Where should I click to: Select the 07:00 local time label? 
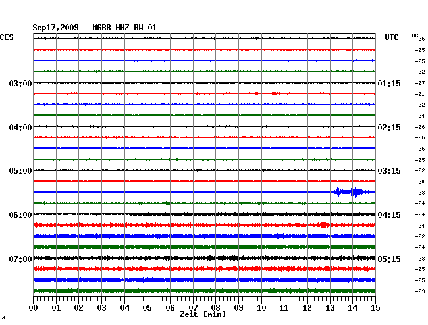(20, 259)
